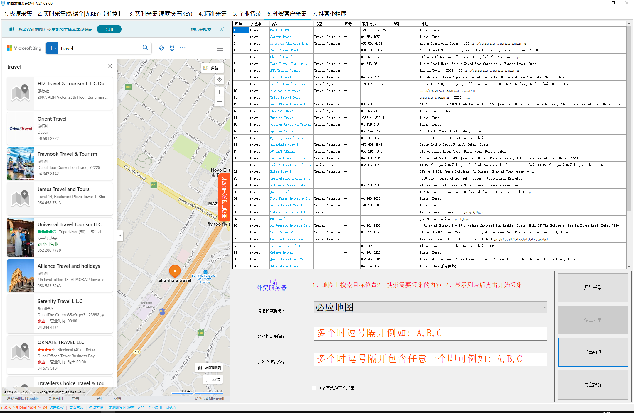Open the 编辑地图 map-edit control

click(x=209, y=368)
